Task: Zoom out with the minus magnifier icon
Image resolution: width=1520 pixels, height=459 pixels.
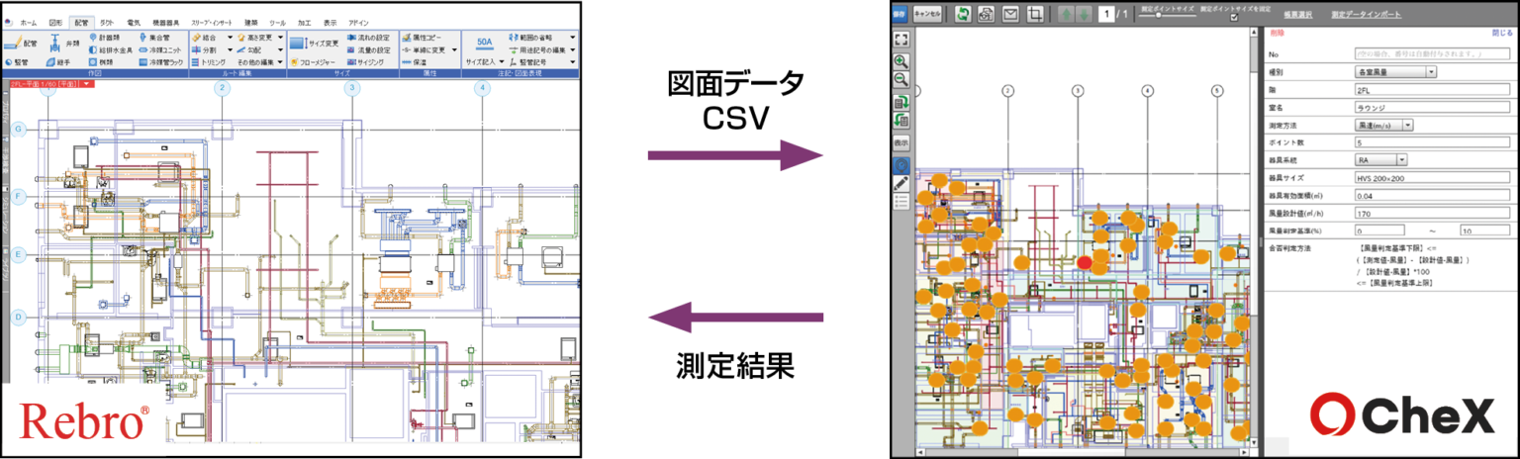Action: point(901,79)
